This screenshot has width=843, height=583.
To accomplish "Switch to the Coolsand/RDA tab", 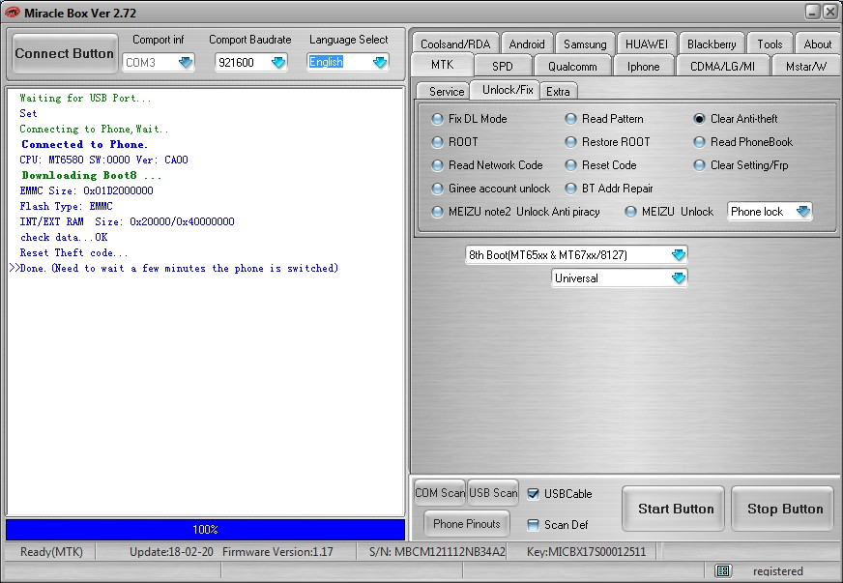I will point(455,44).
